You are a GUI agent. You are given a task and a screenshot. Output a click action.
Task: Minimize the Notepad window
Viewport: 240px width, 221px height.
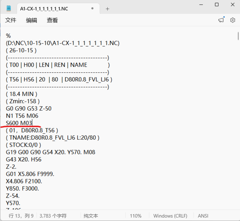pos(201,4)
